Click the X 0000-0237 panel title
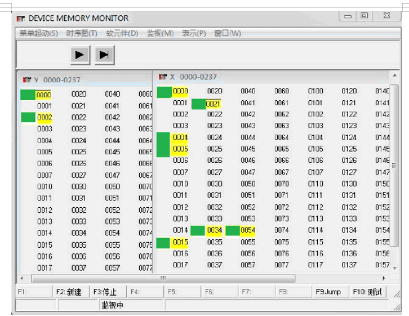This screenshot has width=409, height=316. coord(193,77)
